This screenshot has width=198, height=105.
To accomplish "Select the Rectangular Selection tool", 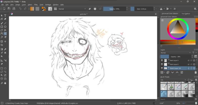I will point(2,68).
